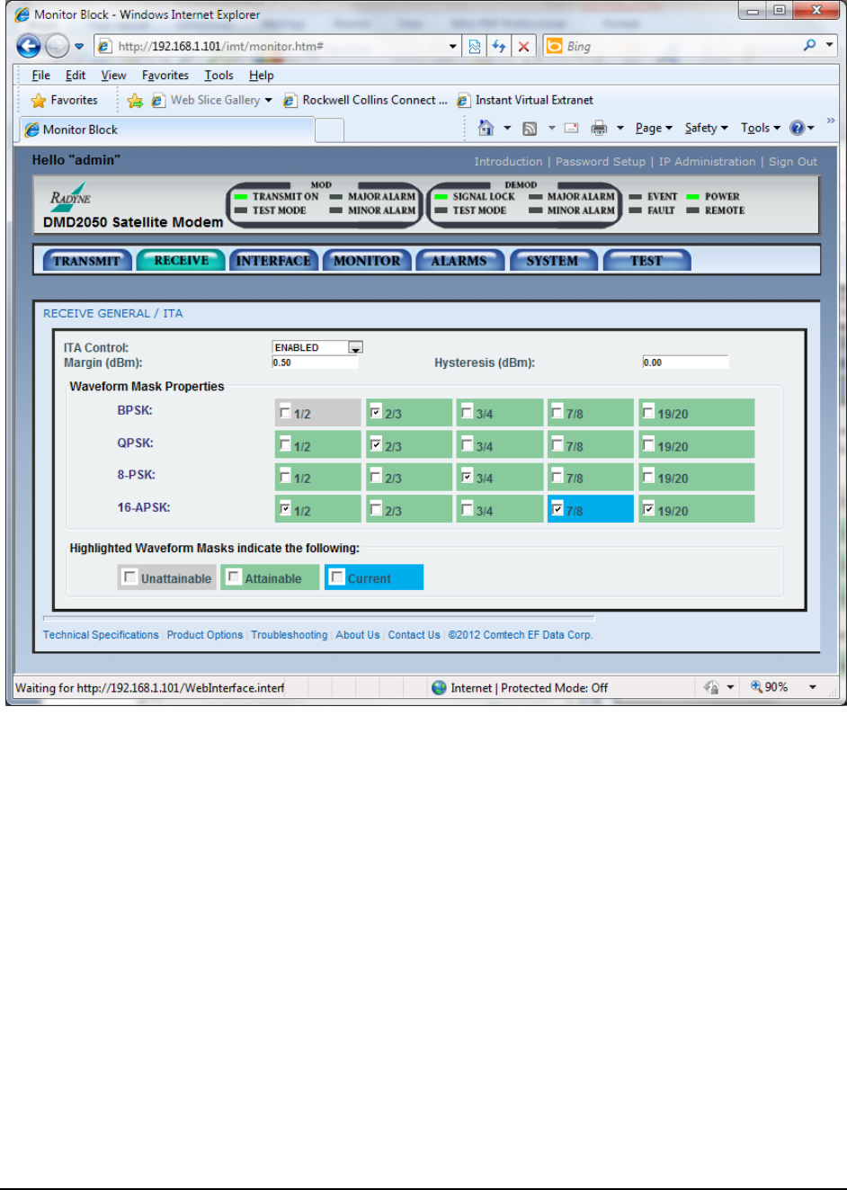The height and width of the screenshot is (1190, 847).
Task: Click the Margin (dBm) input field
Action: coord(315,362)
